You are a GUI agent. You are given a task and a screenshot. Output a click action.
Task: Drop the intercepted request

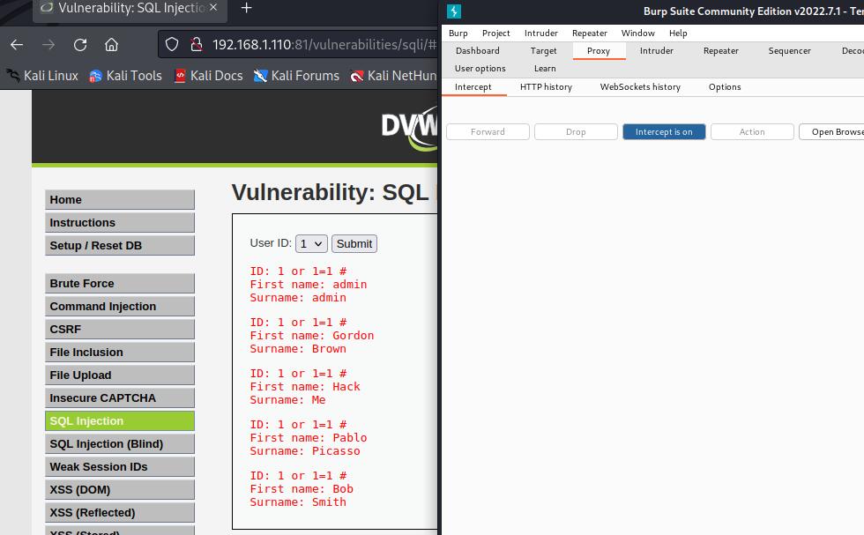[576, 131]
